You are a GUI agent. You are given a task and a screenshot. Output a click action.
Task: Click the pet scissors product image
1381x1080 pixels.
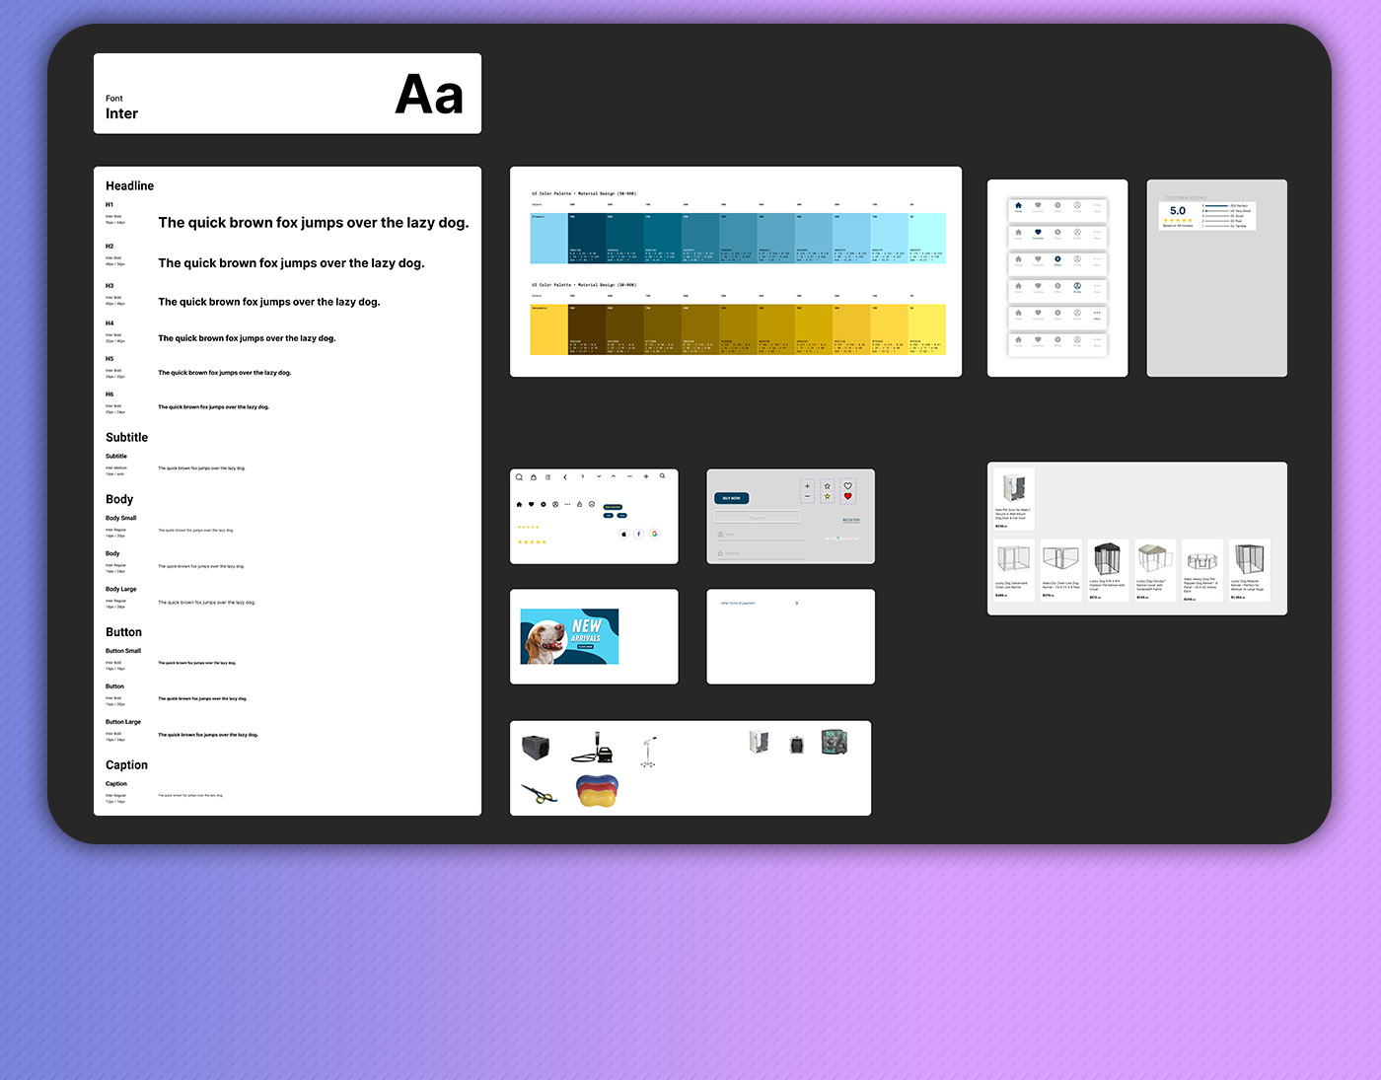(539, 792)
